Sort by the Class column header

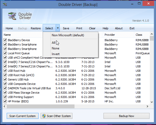(x=139, y=35)
